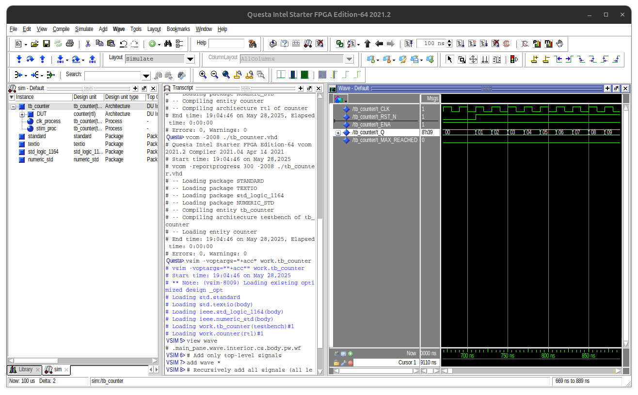Select the arrow pointer Select Mode tool
638x395 pixels.
click(x=449, y=59)
